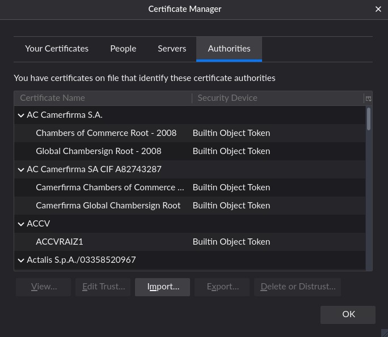Click OK to confirm the dialog
388x337 pixels.
click(348, 314)
